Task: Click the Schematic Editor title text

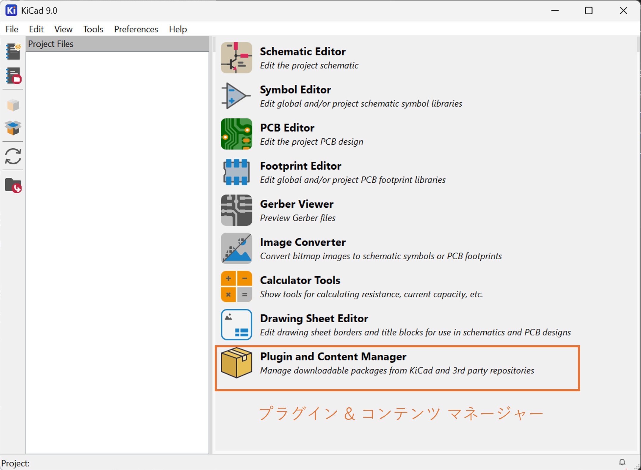Action: [x=303, y=51]
